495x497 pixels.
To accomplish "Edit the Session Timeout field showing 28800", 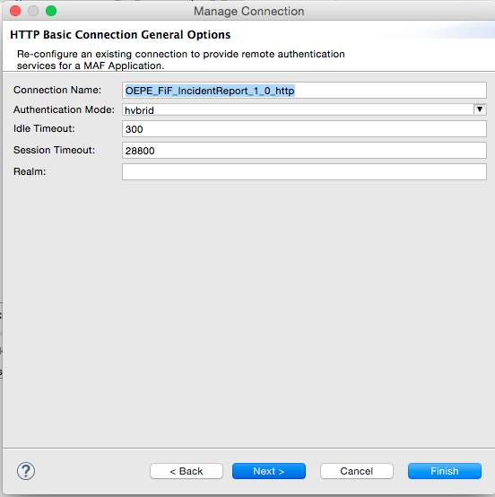I will click(304, 150).
